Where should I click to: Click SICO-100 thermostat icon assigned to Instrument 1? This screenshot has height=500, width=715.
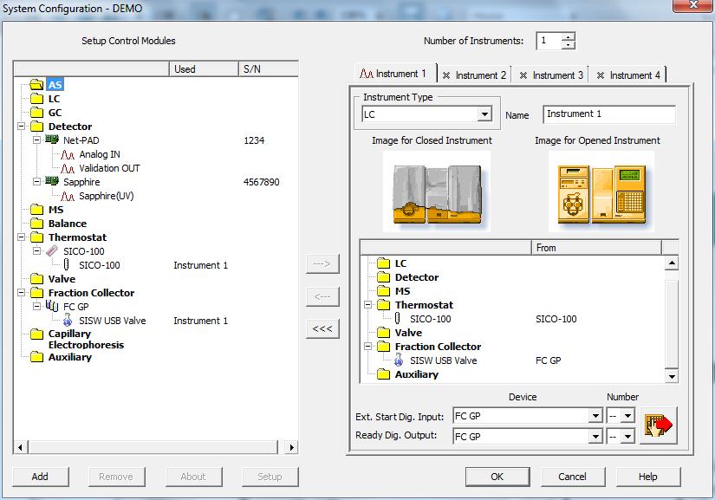coord(67,264)
